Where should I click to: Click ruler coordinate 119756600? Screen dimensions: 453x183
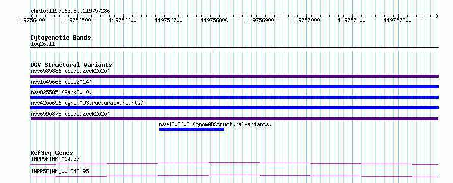(x=123, y=20)
